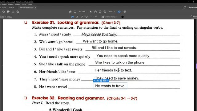Click inside the 'He wants to travel.' text box
The width and height of the screenshot is (197, 111).
pyautogui.click(x=110, y=86)
